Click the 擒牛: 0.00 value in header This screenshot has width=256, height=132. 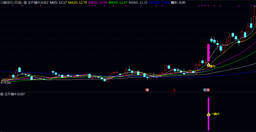(x=178, y=3)
